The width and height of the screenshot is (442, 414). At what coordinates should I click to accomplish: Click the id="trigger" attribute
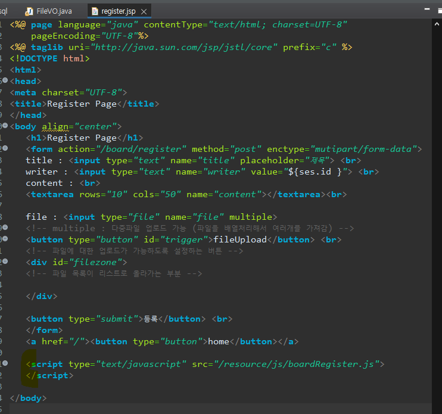coord(176,240)
